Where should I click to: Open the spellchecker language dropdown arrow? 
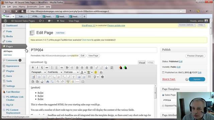pyautogui.click(x=98, y=77)
